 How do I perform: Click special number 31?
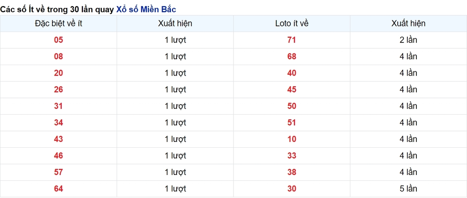pos(58,106)
